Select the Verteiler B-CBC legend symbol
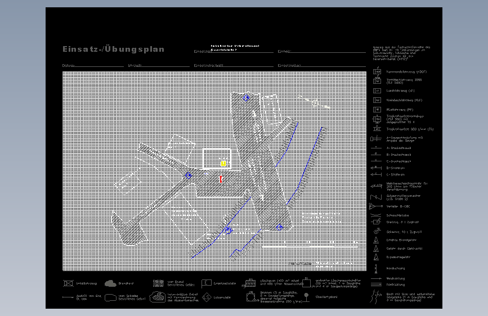 (x=375, y=206)
